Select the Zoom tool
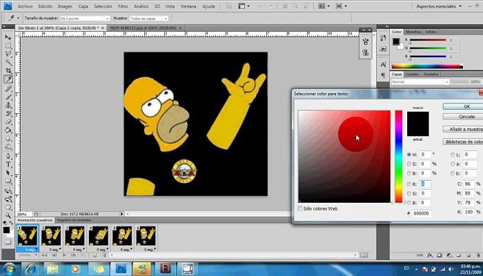 point(8,215)
